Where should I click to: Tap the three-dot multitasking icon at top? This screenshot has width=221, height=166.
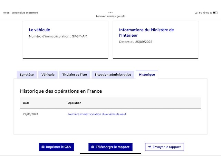click(110, 12)
